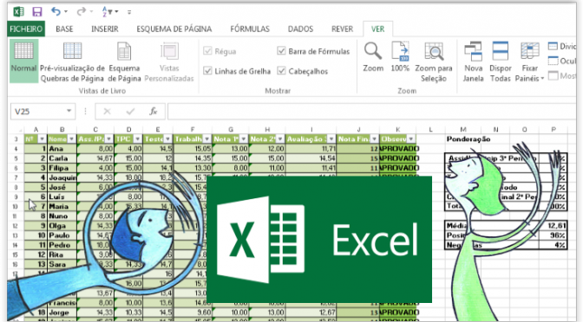Uncheck the Cabeçalhos checkbox
Viewport: 583px width, 322px height.
tap(281, 70)
